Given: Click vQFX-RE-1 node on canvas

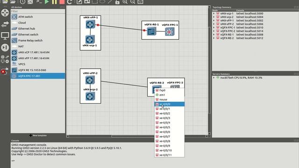Looking at the screenshot, I should pyautogui.click(x=151, y=31).
